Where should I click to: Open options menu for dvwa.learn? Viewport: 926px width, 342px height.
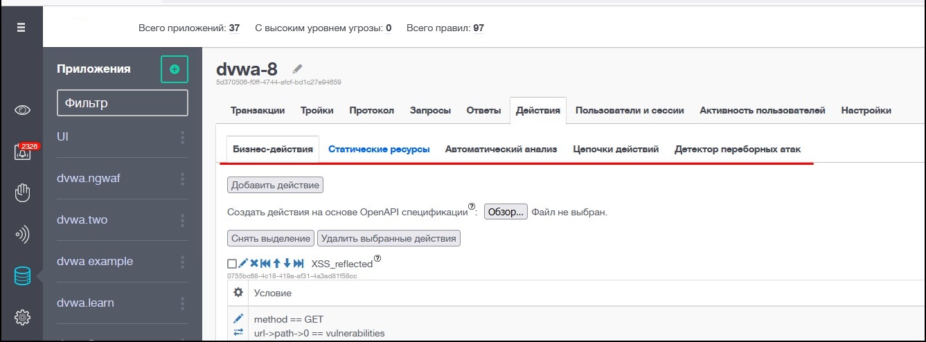[x=183, y=303]
